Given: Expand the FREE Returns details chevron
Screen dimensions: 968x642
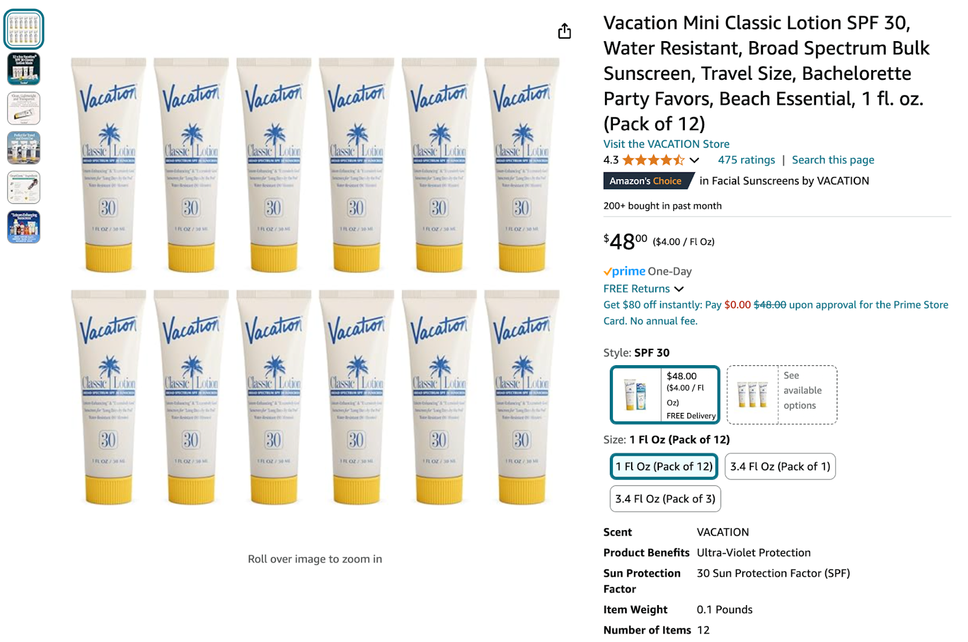Looking at the screenshot, I should (680, 289).
